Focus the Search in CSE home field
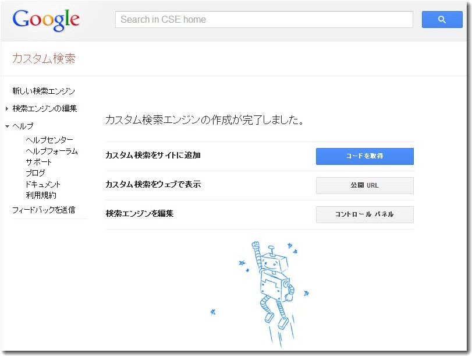Screen dimensions: 472x356 [264, 20]
